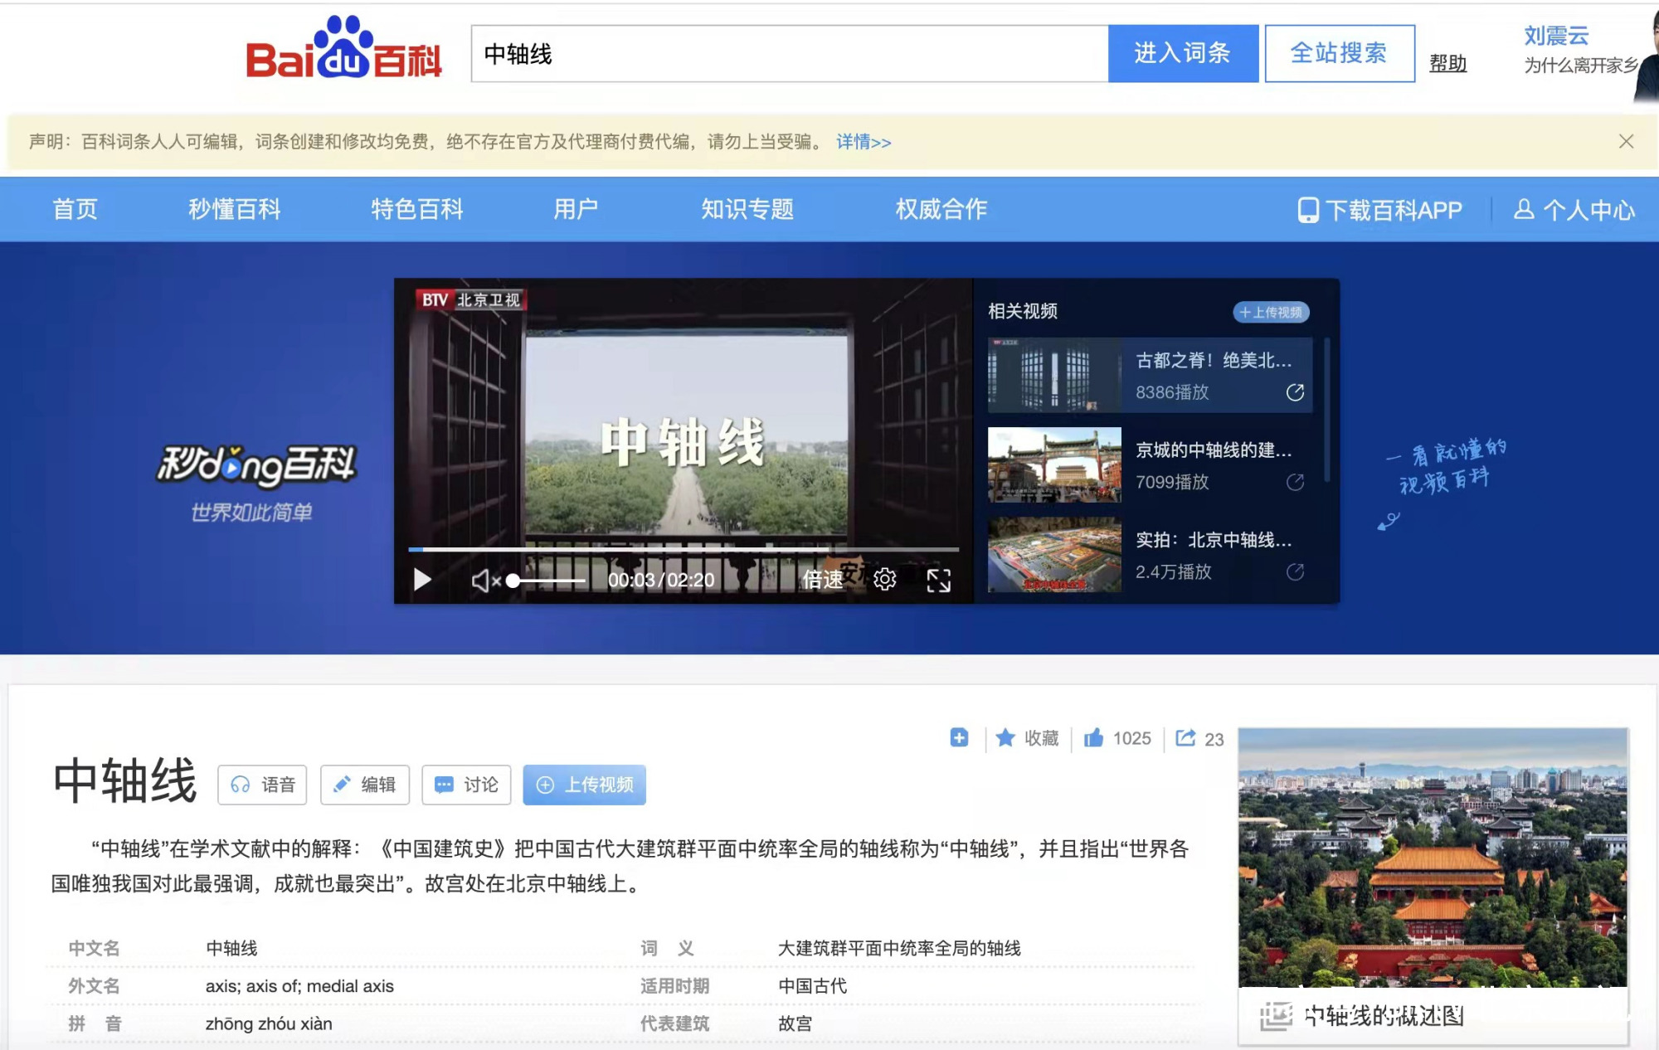Enter fullscreen video mode
1659x1050 pixels.
939,580
